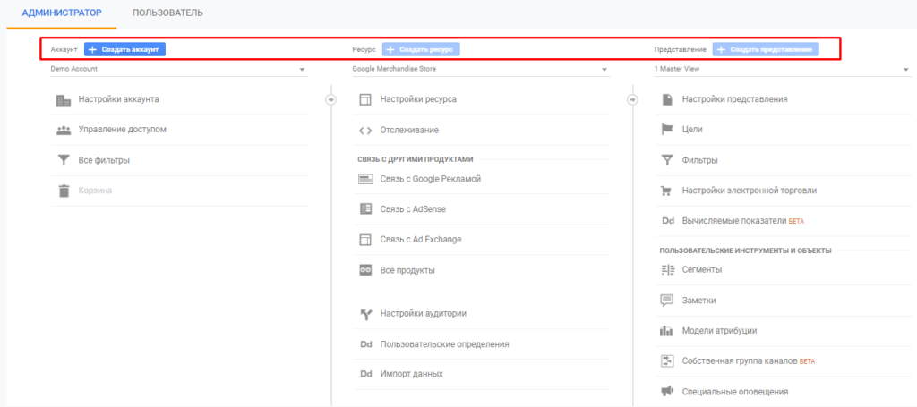
Task: Click the code brackets icon for Отслеживание
Action: [x=365, y=131]
